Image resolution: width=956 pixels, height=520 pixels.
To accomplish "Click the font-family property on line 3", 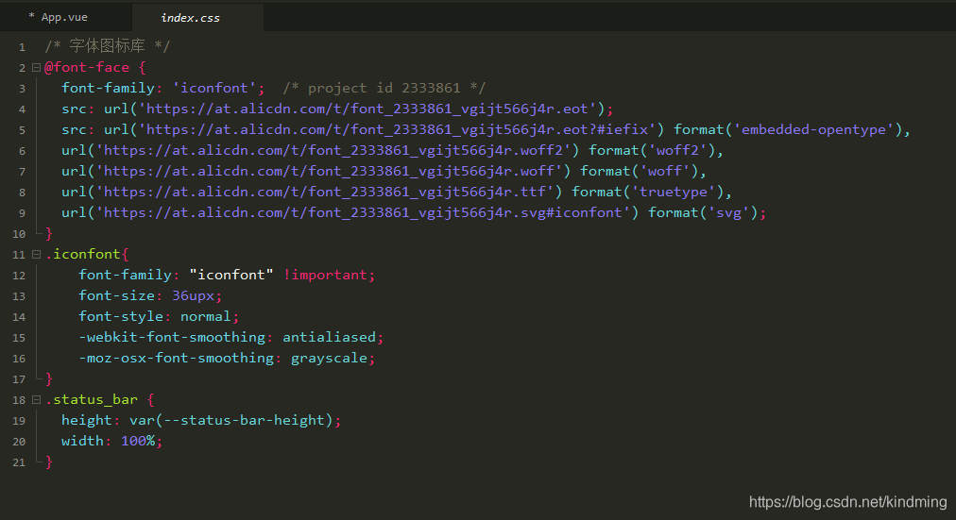I will (x=108, y=88).
